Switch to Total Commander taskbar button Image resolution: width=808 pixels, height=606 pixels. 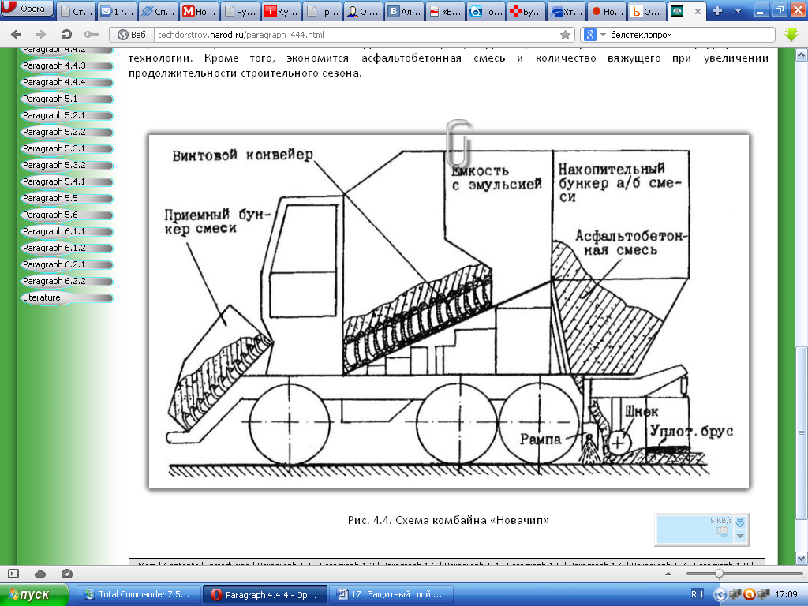point(138,595)
